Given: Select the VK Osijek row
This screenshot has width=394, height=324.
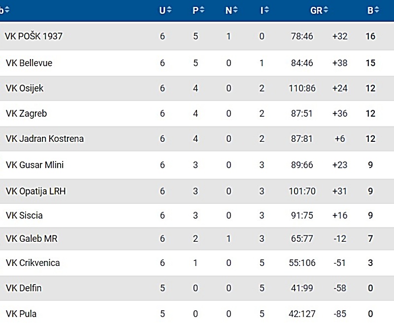Looking at the screenshot, I should point(197,88).
